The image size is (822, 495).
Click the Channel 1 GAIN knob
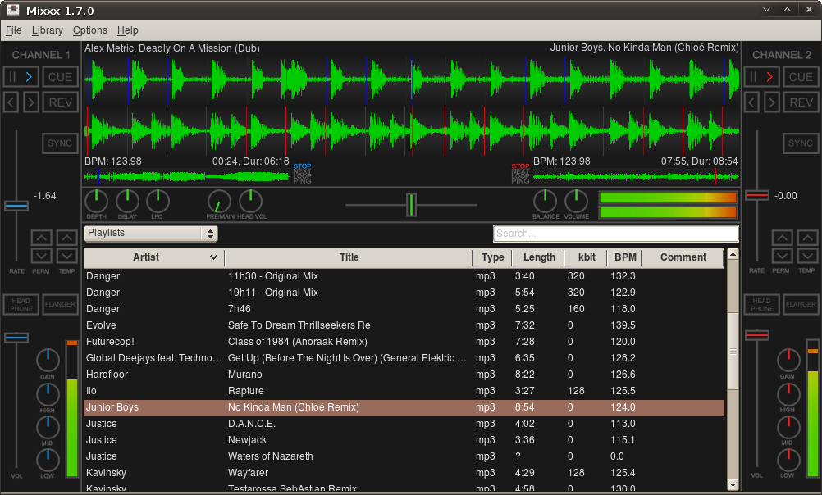(48, 360)
